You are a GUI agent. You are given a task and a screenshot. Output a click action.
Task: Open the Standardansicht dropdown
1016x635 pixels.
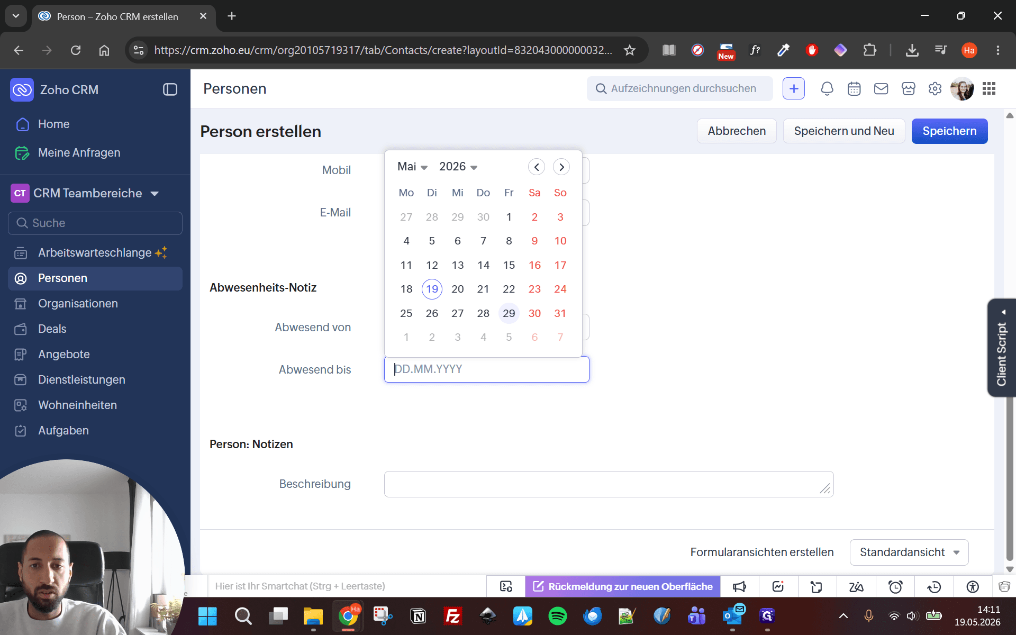pyautogui.click(x=909, y=552)
